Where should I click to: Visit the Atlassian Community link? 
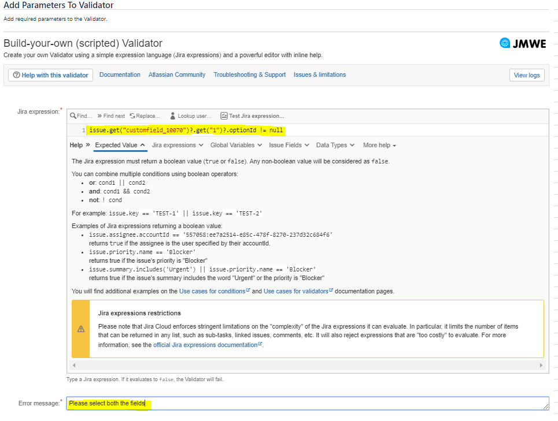pyautogui.click(x=177, y=74)
